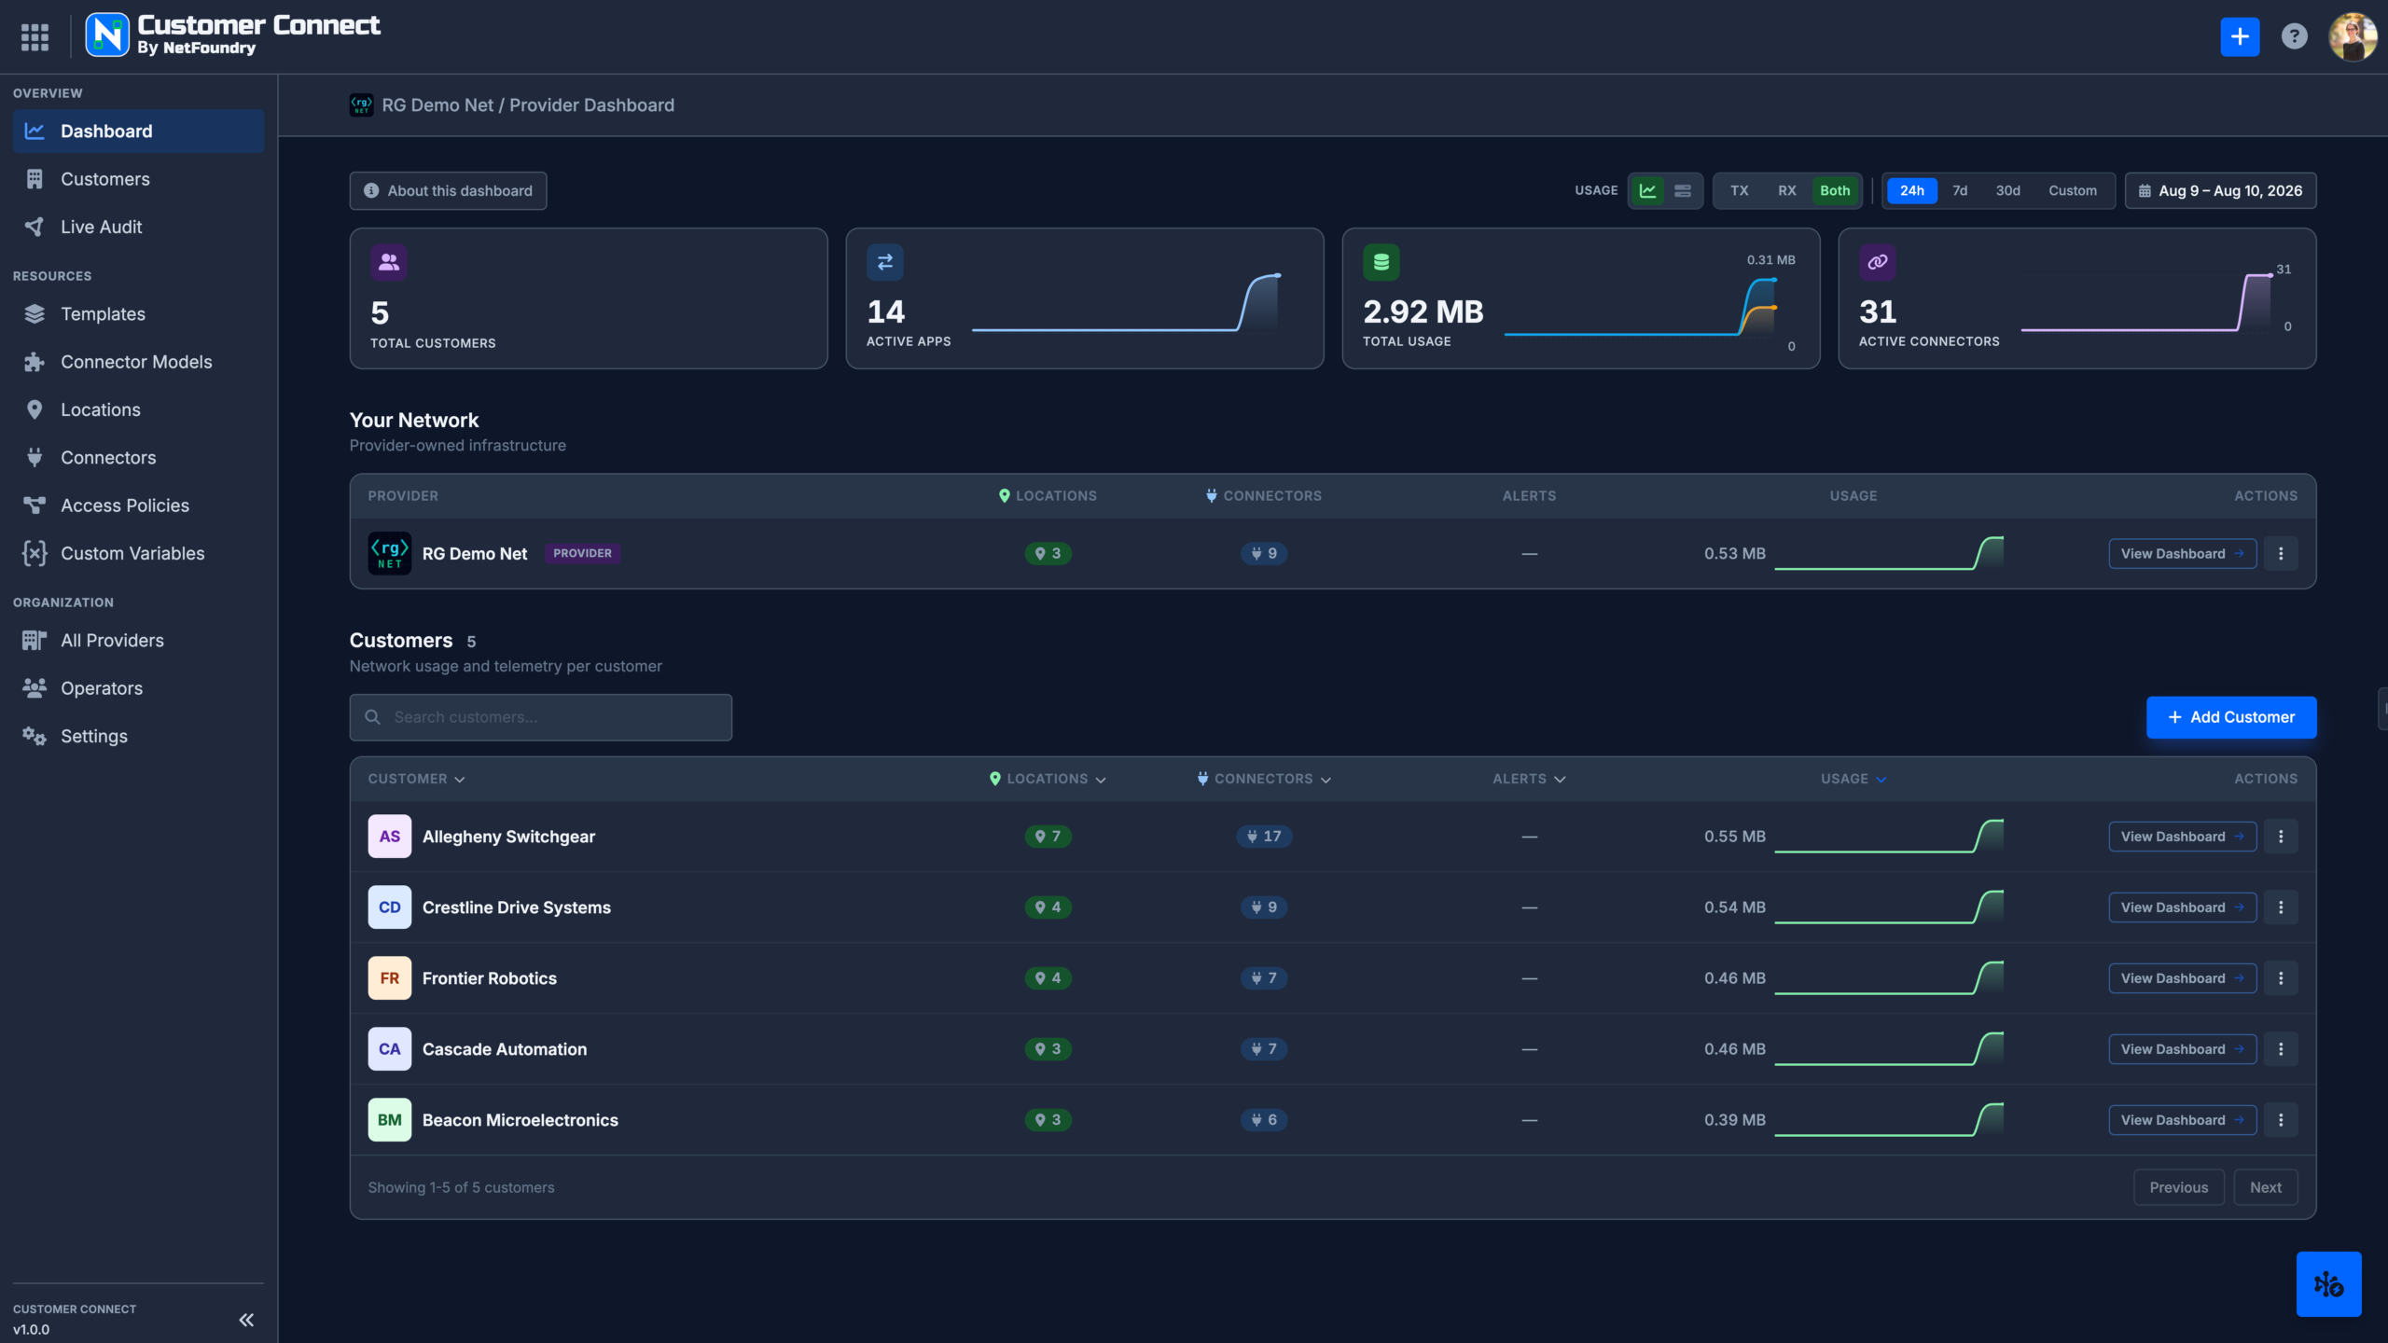Viewport: 2388px width, 1343px height.
Task: Open row menu for Frontier Robotics
Action: [2281, 978]
